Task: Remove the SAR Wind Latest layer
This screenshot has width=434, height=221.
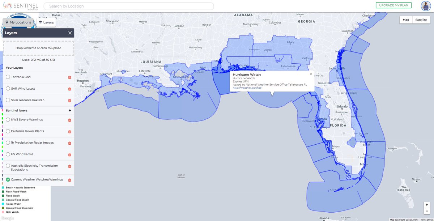Action: (x=69, y=89)
